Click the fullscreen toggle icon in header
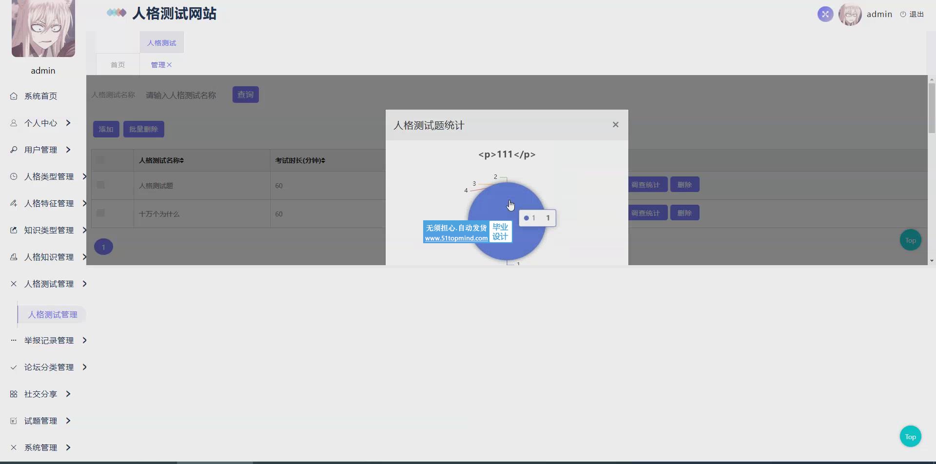 point(825,14)
